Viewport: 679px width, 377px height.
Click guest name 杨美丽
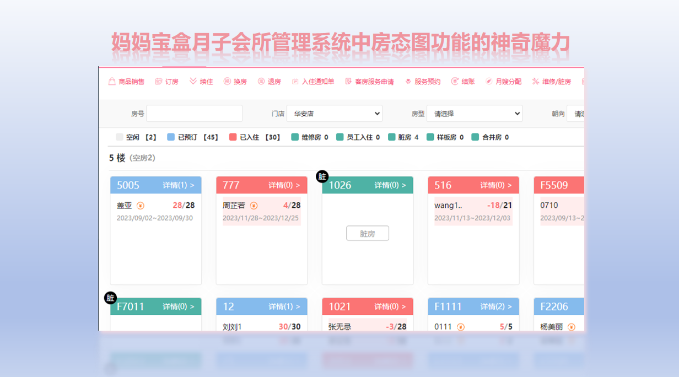pyautogui.click(x=552, y=327)
